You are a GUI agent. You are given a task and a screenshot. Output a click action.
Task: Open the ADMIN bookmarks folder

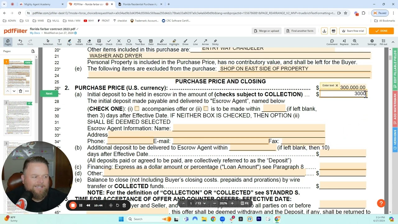tap(9, 21)
